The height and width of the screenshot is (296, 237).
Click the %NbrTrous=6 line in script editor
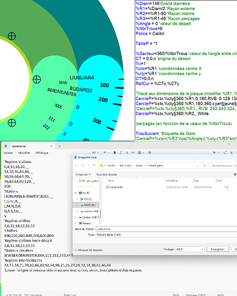point(149,28)
